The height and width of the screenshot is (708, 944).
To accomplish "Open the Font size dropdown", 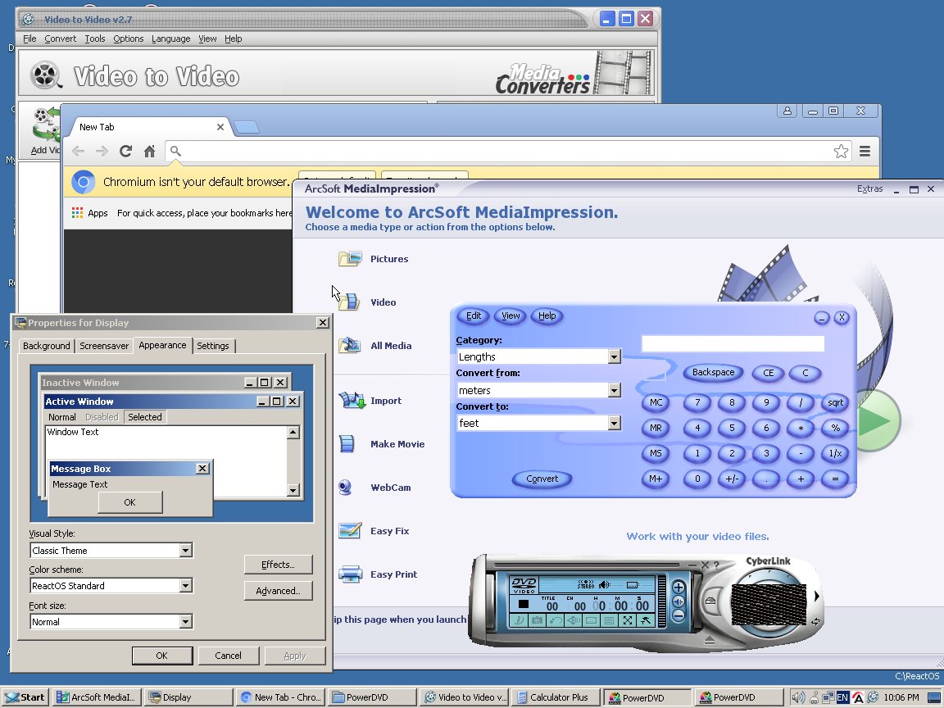I will click(185, 622).
